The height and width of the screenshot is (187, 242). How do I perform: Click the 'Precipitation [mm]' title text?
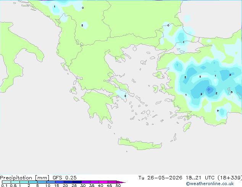point(24,178)
